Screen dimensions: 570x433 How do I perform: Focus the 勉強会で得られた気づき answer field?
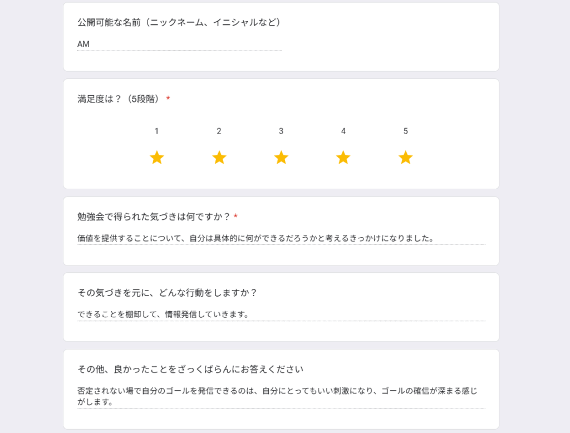[281, 238]
